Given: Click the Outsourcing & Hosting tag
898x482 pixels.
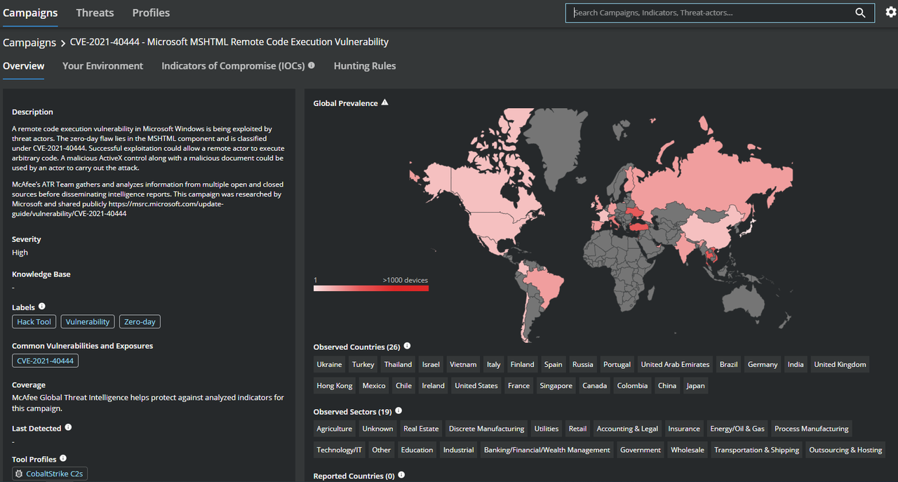Looking at the screenshot, I should coord(845,450).
